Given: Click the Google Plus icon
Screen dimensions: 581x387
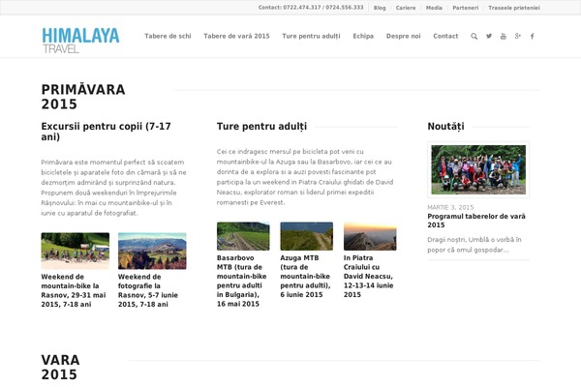Looking at the screenshot, I should 517,36.
